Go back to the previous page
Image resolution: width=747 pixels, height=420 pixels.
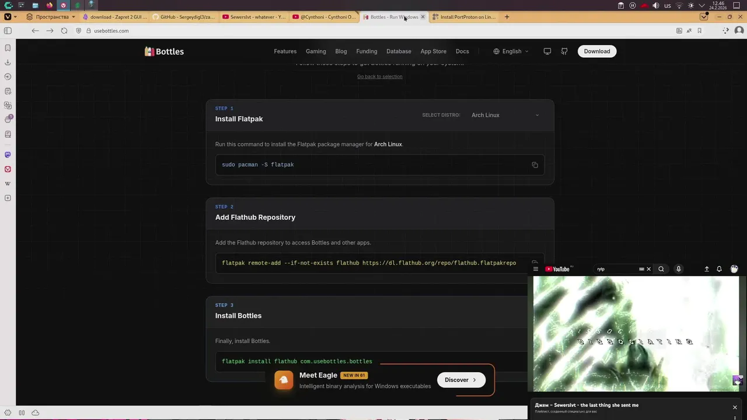[x=35, y=30]
